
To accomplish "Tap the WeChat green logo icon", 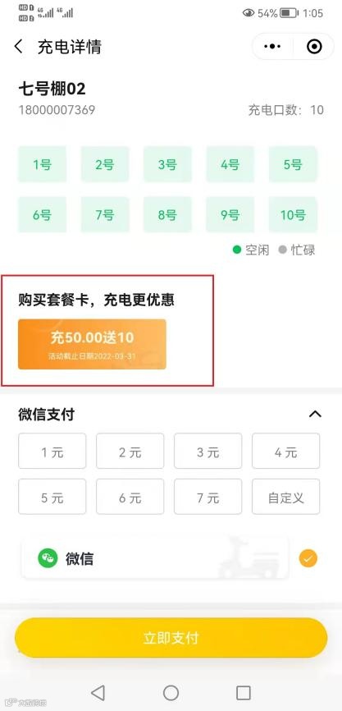I will (48, 558).
